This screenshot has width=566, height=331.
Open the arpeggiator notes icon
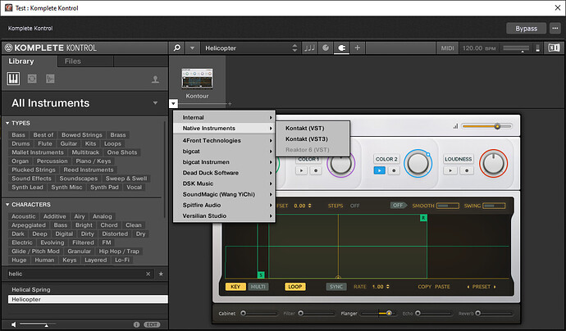point(309,48)
